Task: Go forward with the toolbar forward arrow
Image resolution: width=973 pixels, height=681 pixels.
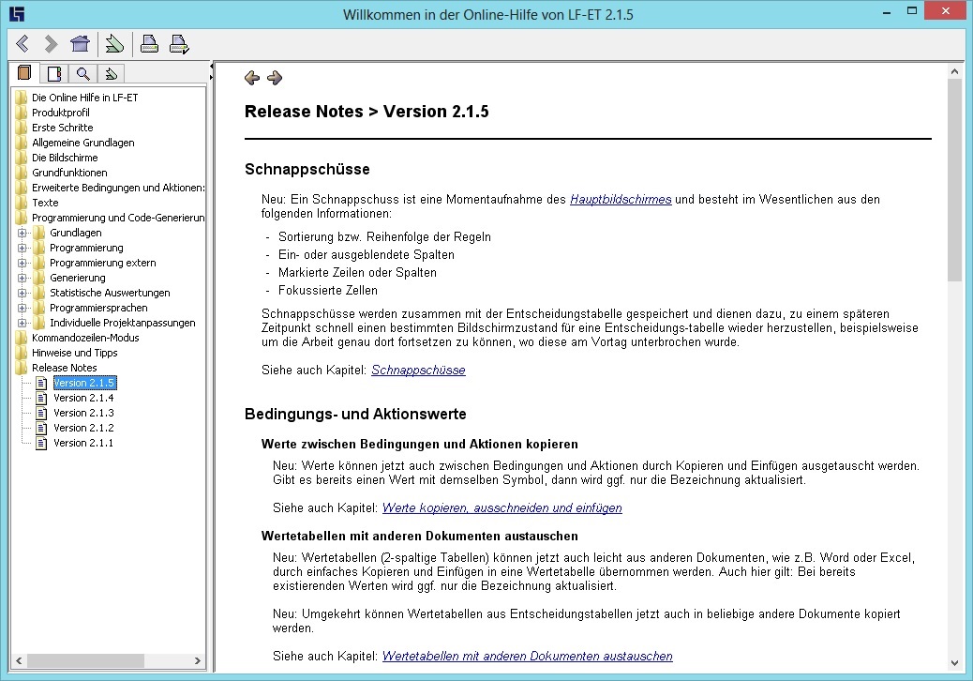Action: (51, 43)
